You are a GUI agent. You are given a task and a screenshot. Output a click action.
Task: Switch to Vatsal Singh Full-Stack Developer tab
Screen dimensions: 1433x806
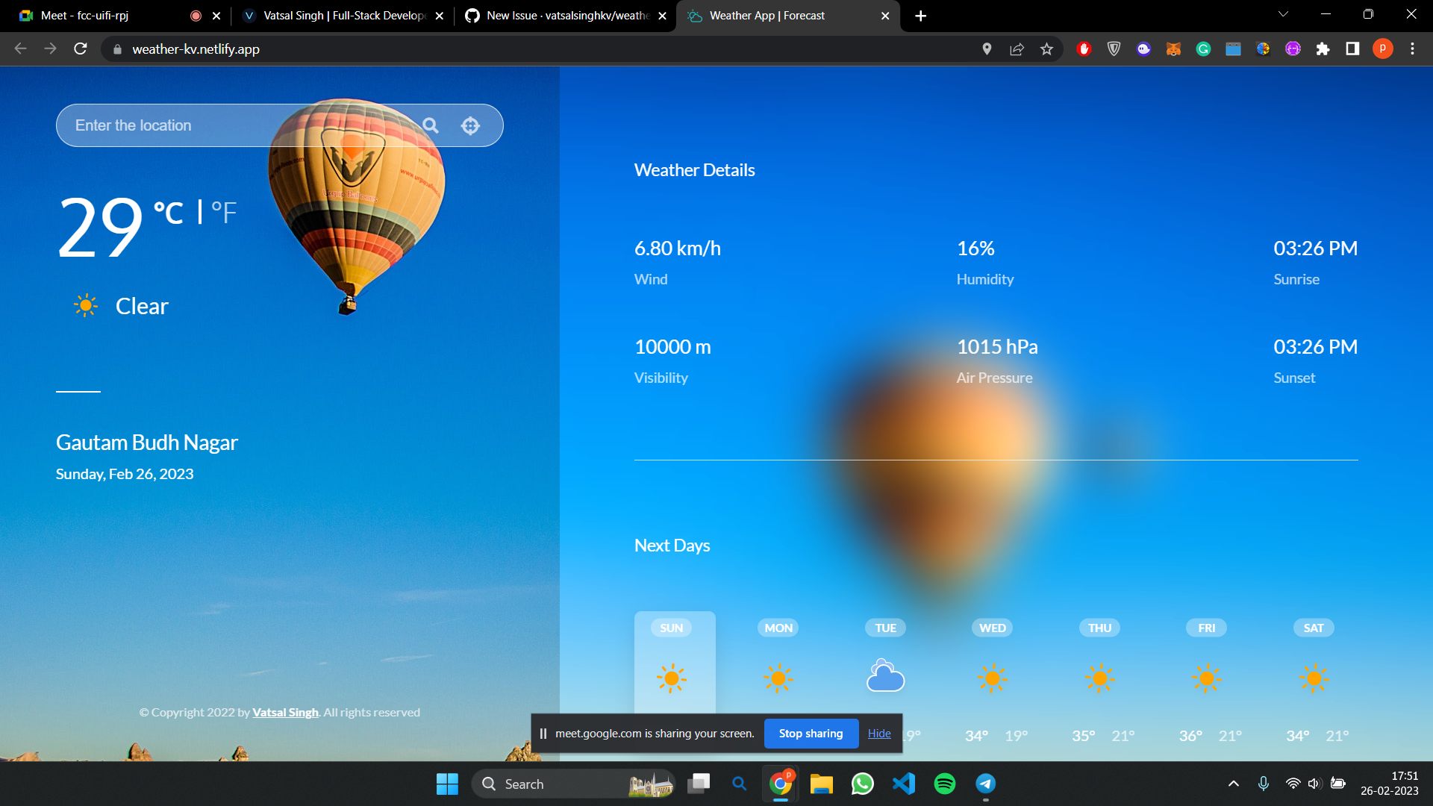[x=343, y=16]
